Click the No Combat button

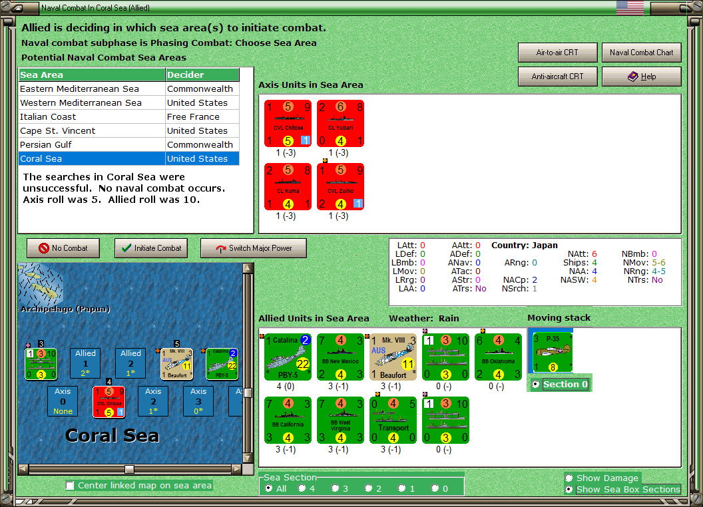point(63,248)
